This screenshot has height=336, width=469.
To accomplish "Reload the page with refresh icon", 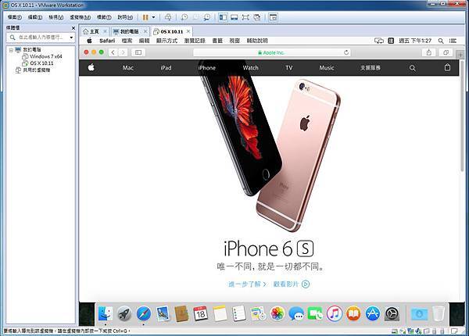I will (346, 52).
